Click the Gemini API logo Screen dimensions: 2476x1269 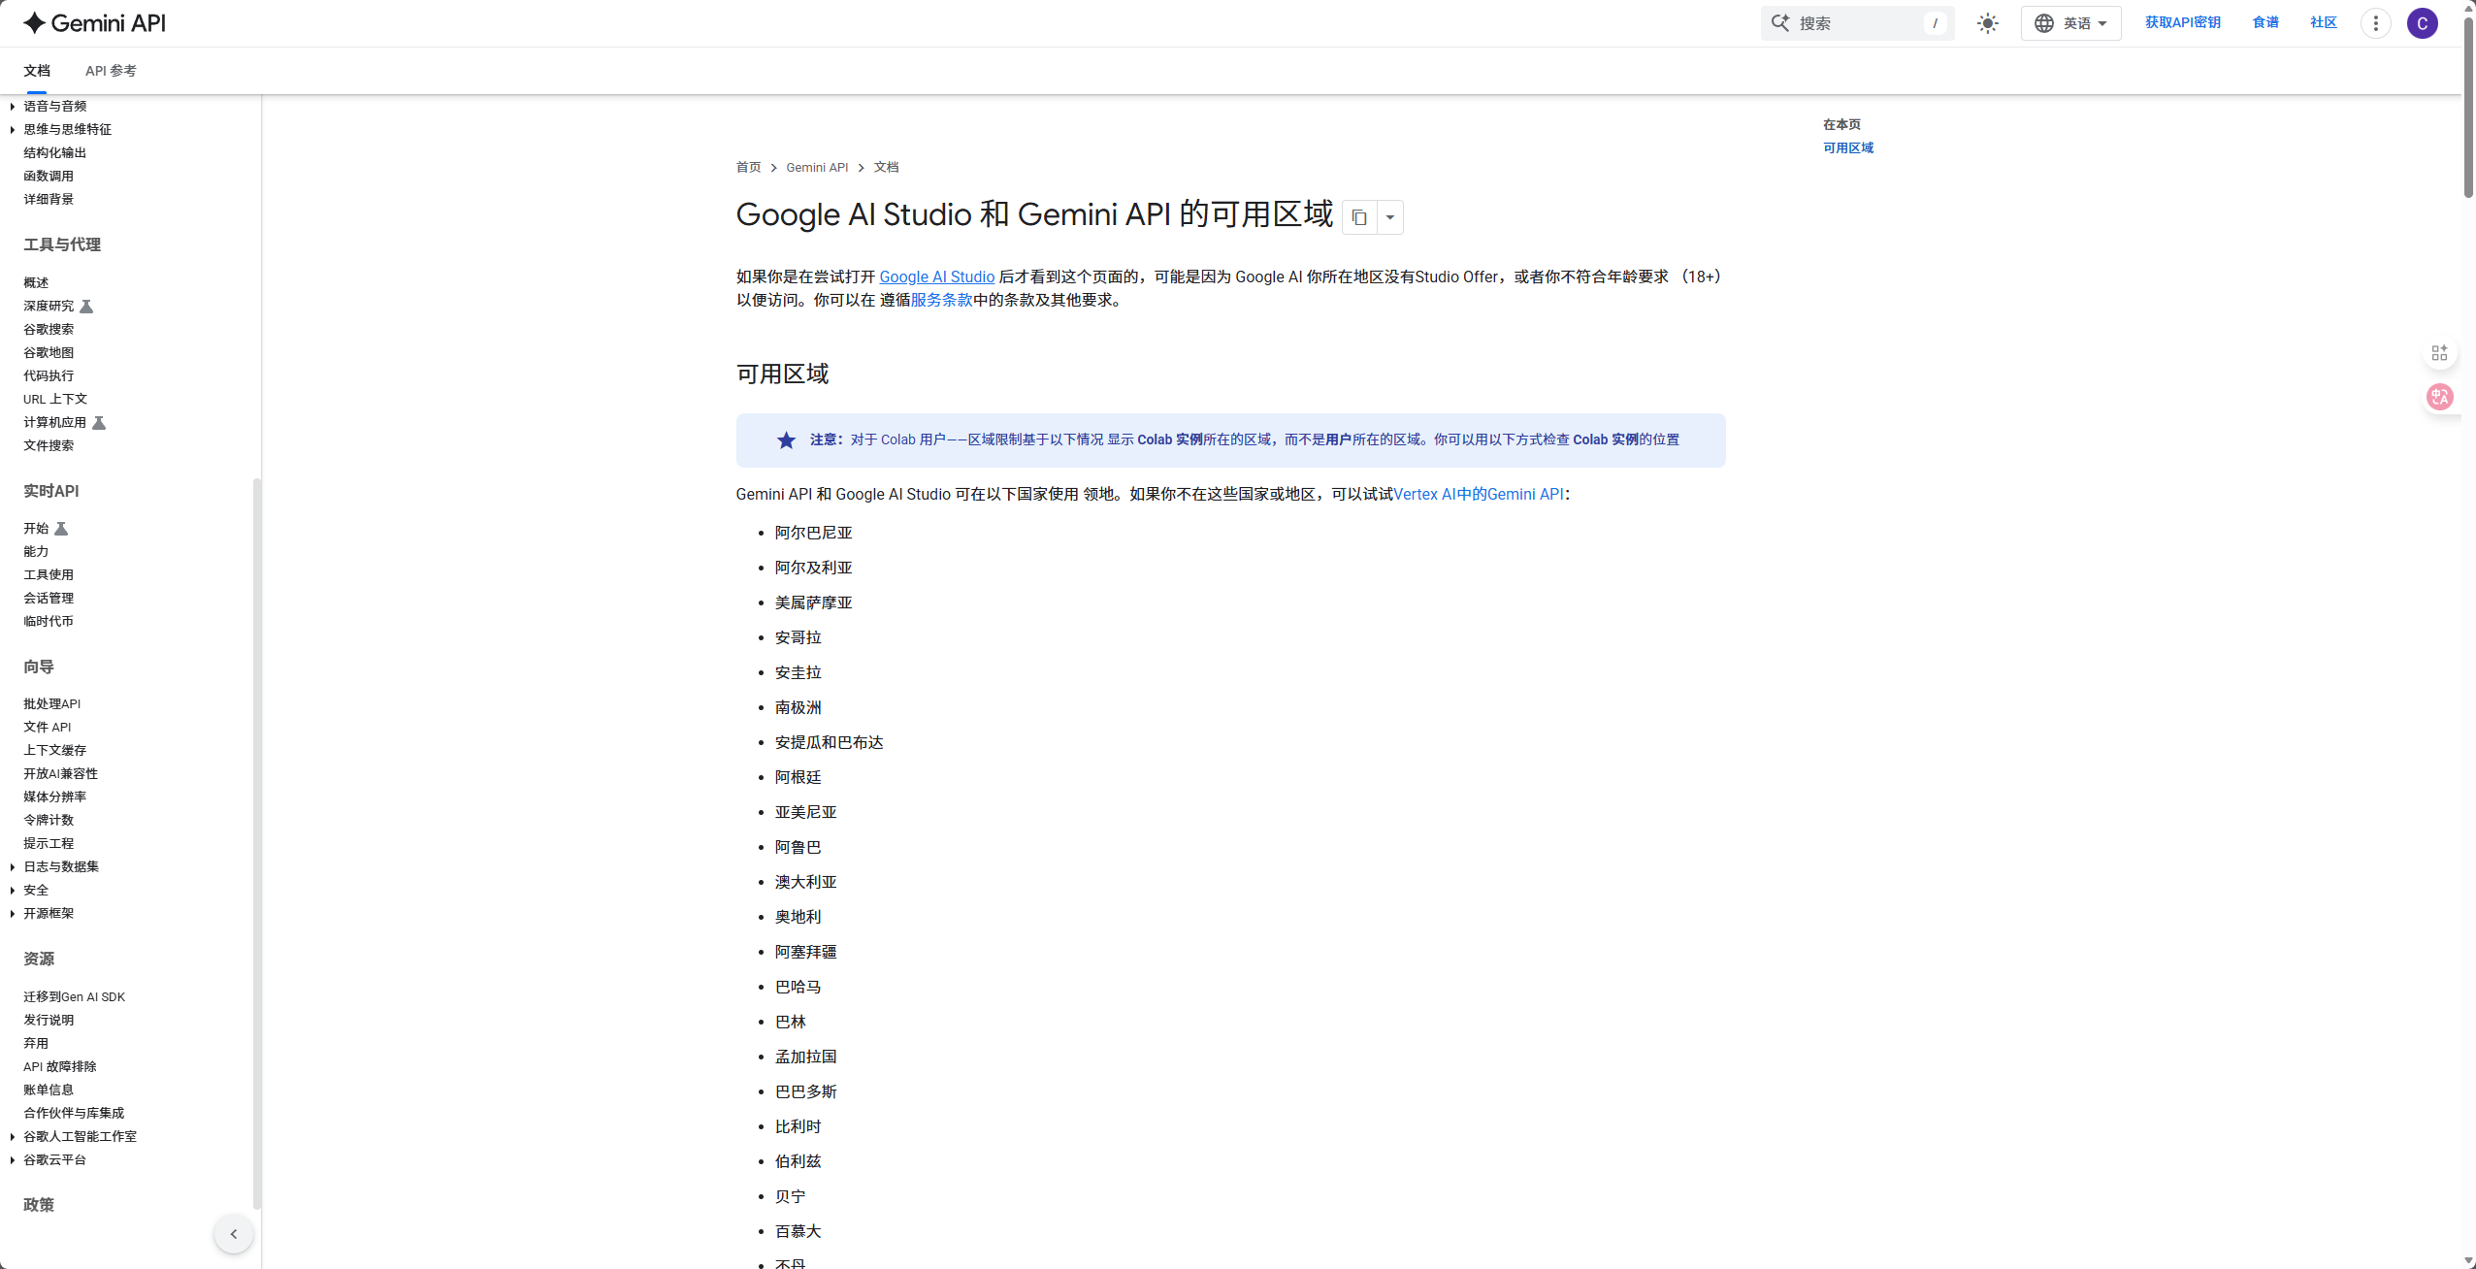(x=93, y=22)
